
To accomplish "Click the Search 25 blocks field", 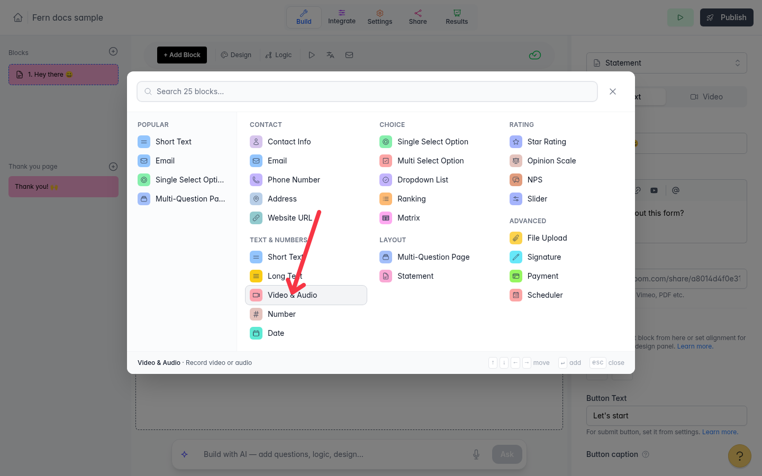I will click(x=367, y=91).
